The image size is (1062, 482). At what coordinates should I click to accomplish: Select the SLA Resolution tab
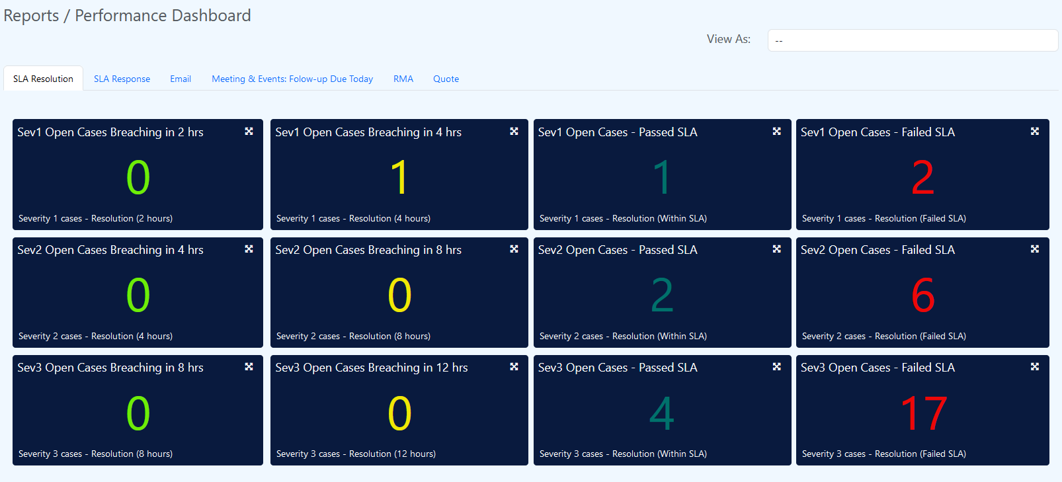tap(43, 79)
